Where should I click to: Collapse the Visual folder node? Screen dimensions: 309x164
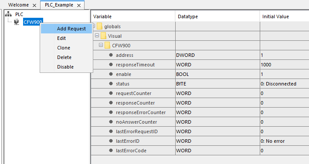click(x=97, y=36)
